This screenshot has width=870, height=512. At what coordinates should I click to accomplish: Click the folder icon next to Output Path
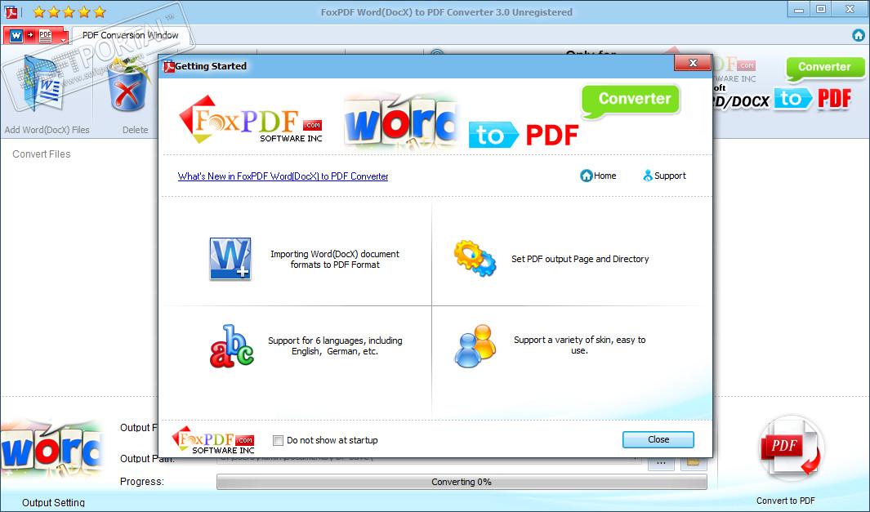(x=694, y=463)
